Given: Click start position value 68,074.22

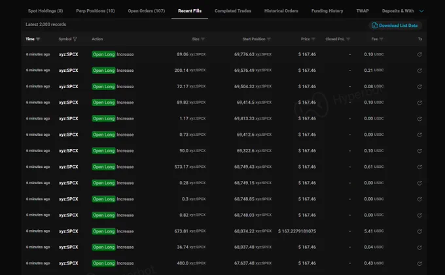Looking at the screenshot, I should [x=244, y=231].
